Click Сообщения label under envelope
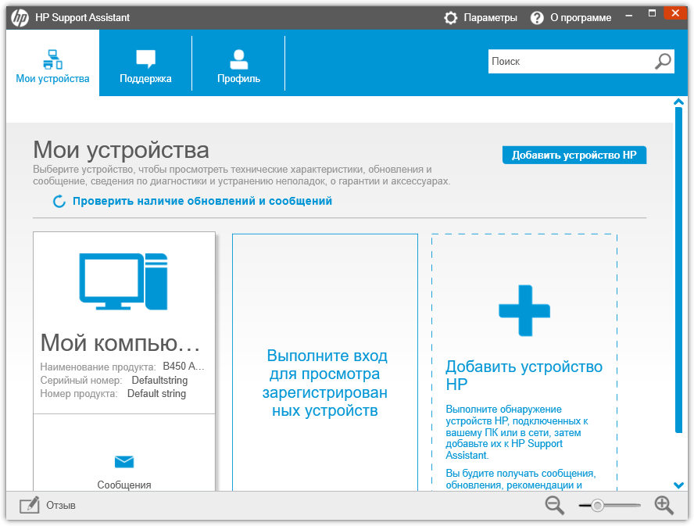 pyautogui.click(x=124, y=485)
